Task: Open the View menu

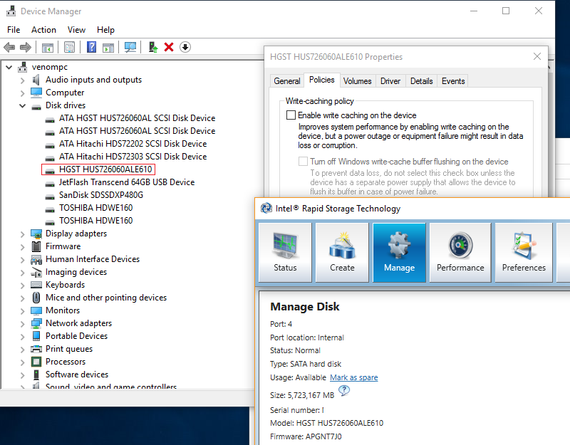Action: (x=76, y=30)
